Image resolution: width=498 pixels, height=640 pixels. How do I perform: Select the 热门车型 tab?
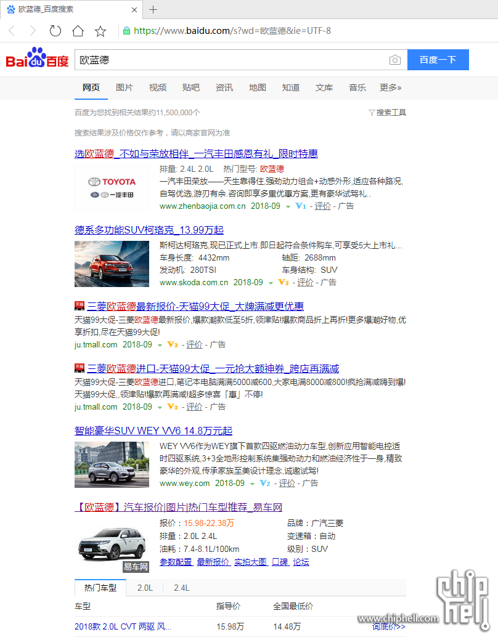(x=100, y=588)
